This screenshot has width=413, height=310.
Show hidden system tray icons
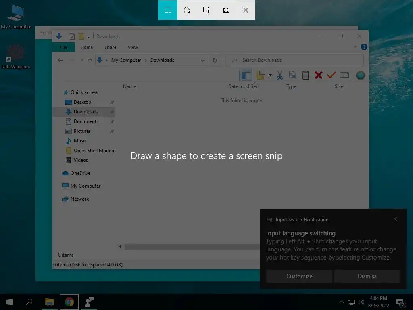tap(342, 302)
